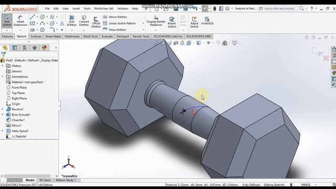
Task: Select the Sketch Fillet tool
Action: click(x=52, y=29)
